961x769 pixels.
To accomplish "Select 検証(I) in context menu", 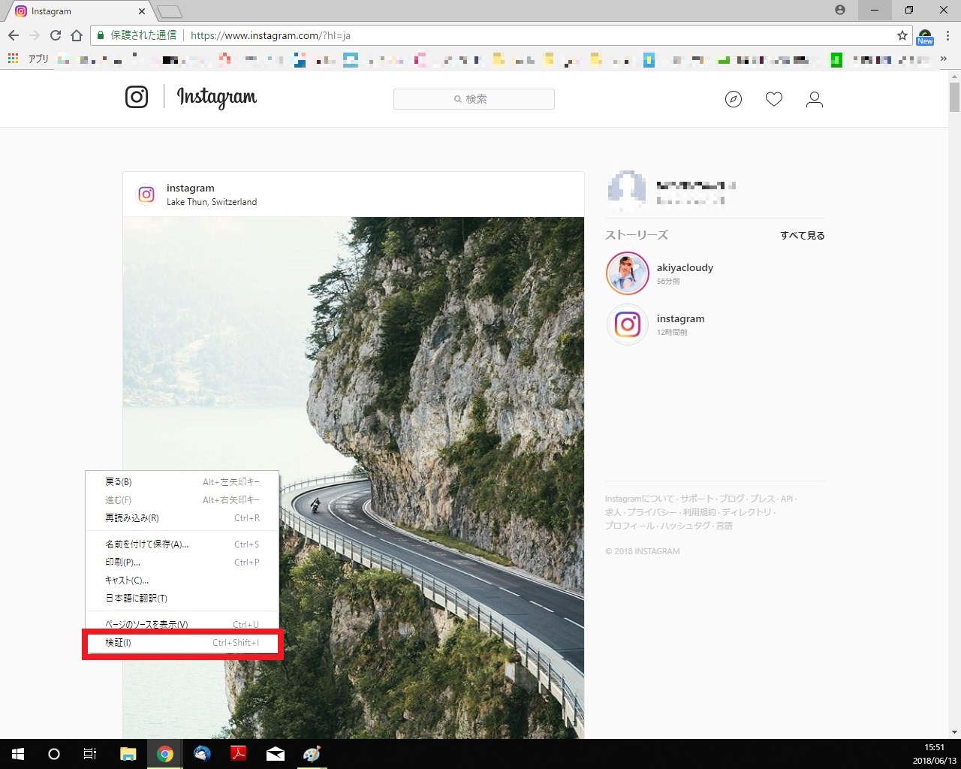I will [x=182, y=643].
